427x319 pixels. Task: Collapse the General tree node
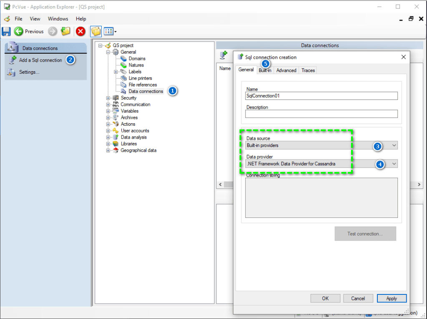click(108, 52)
